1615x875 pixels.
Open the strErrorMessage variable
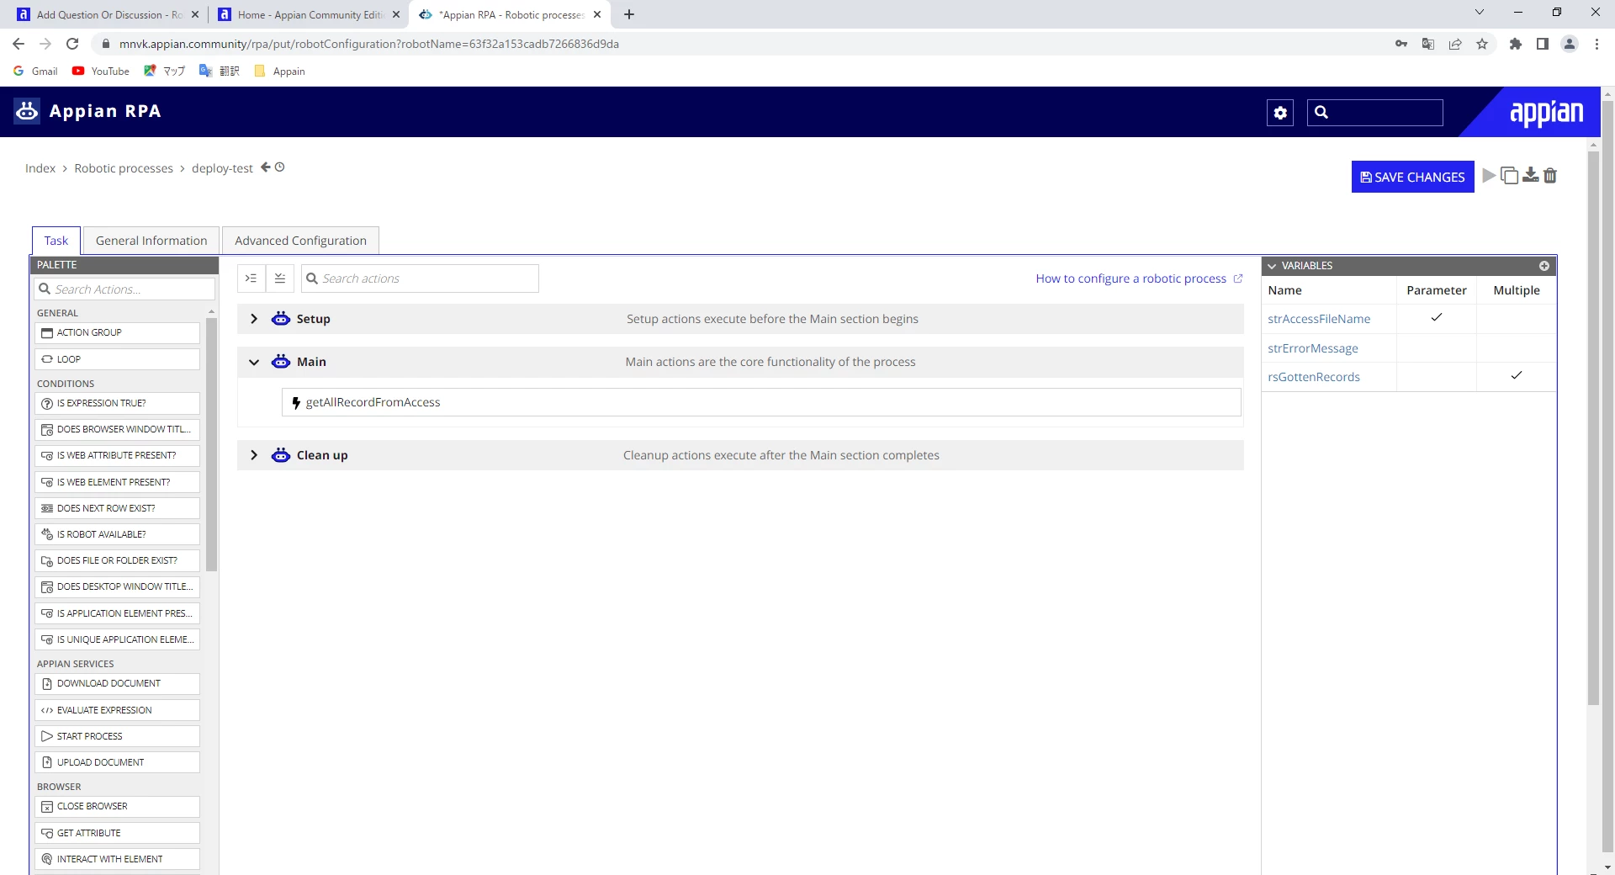tap(1313, 348)
